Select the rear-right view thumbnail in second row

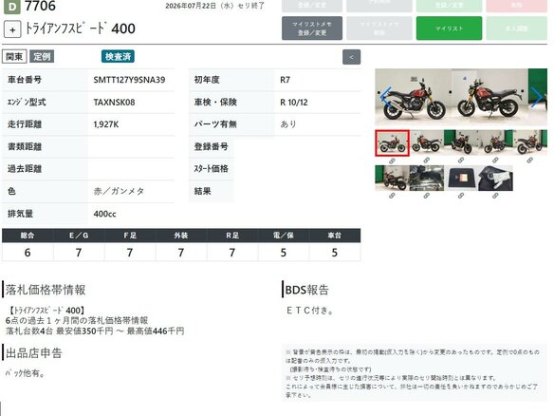click(x=392, y=178)
